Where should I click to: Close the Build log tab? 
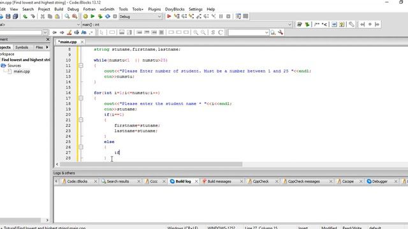click(x=196, y=181)
